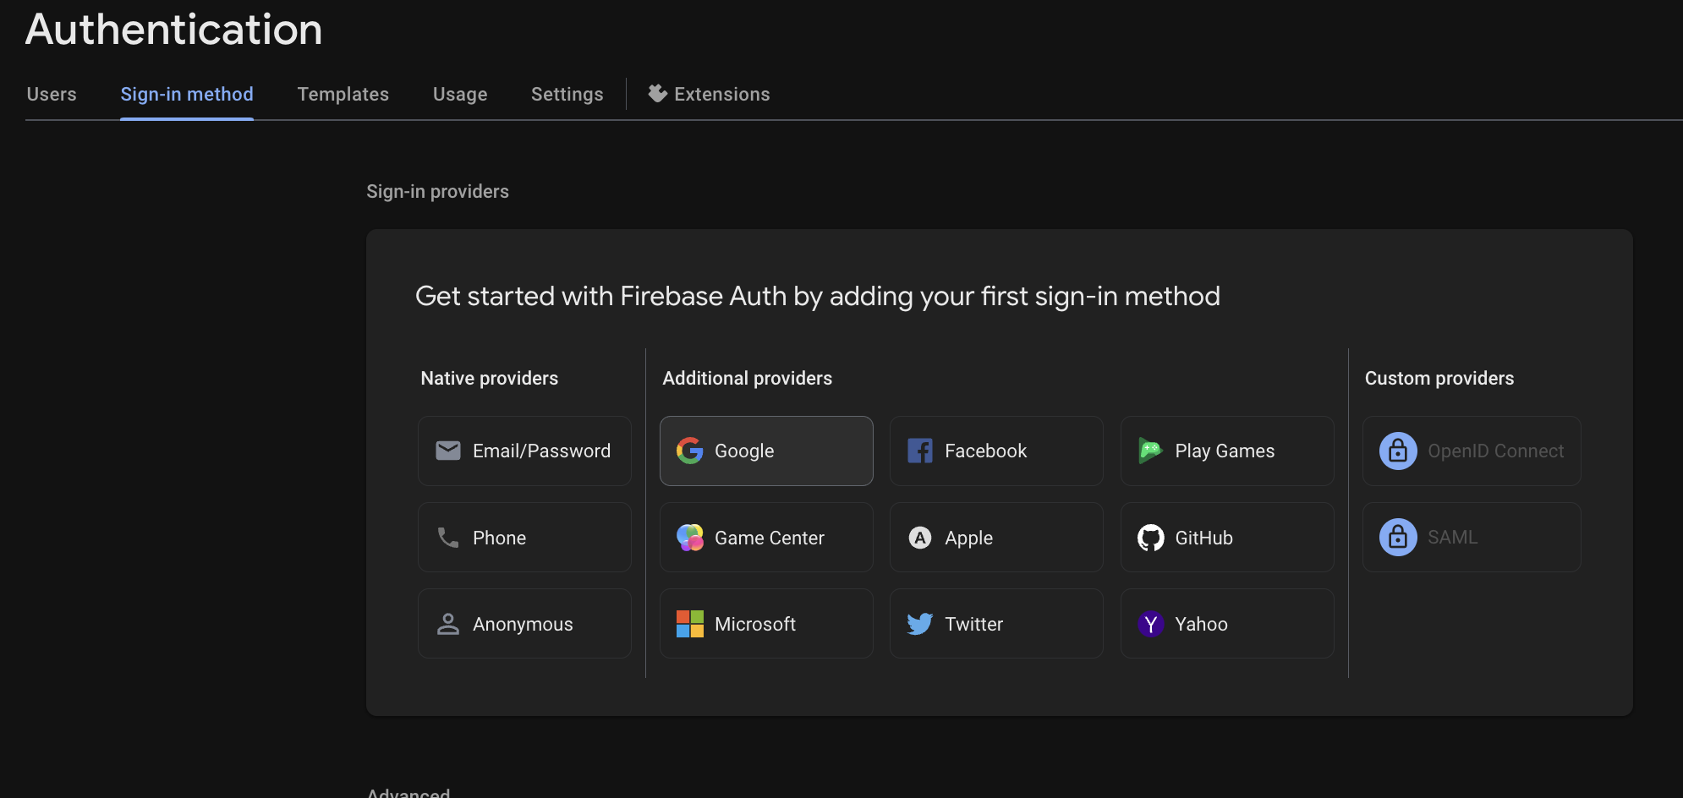1683x798 pixels.
Task: Select the Sign-in method tab
Action: [x=187, y=94]
